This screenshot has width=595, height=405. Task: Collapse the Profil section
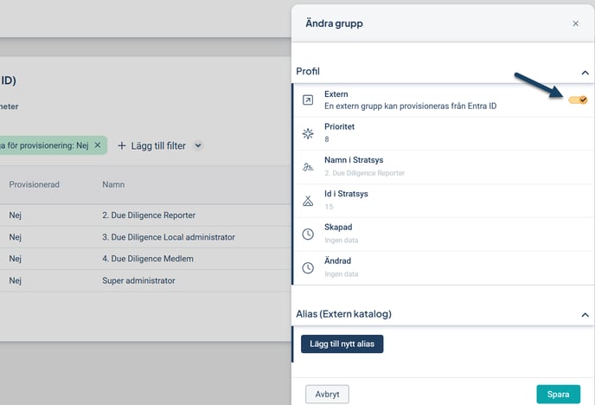585,72
